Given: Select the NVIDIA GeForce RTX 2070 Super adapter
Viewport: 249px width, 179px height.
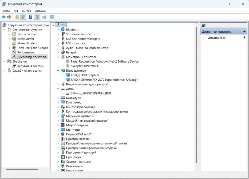Looking at the screenshot, I should pyautogui.click(x=104, y=80).
